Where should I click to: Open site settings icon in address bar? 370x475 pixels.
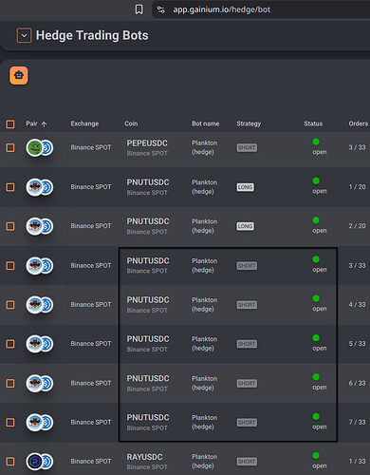(x=161, y=9)
